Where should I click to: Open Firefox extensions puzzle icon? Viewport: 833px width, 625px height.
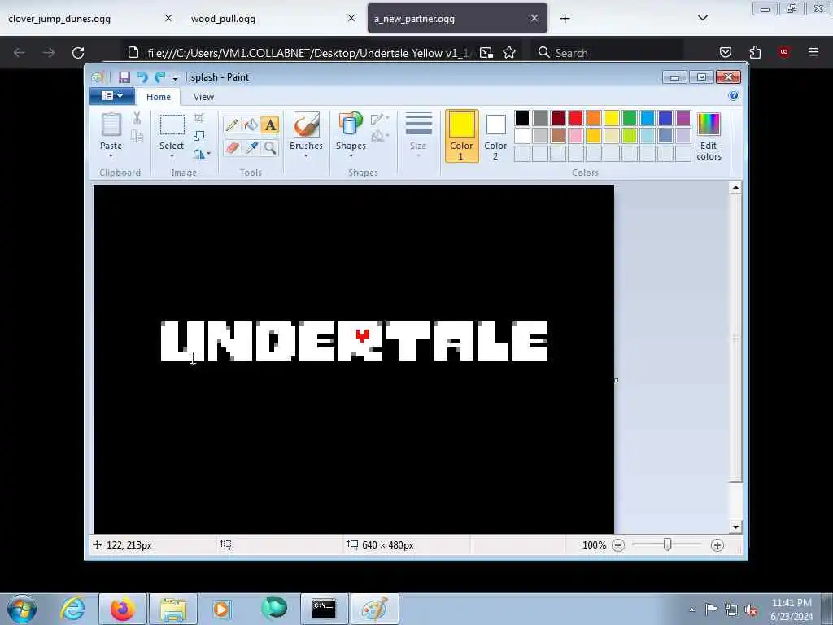(x=755, y=52)
